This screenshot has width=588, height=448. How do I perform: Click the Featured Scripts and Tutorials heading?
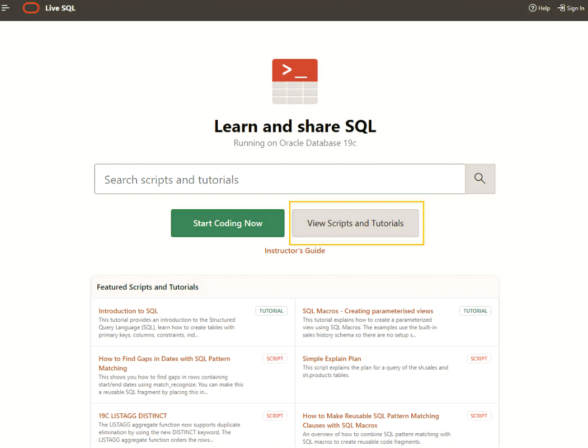tap(147, 287)
